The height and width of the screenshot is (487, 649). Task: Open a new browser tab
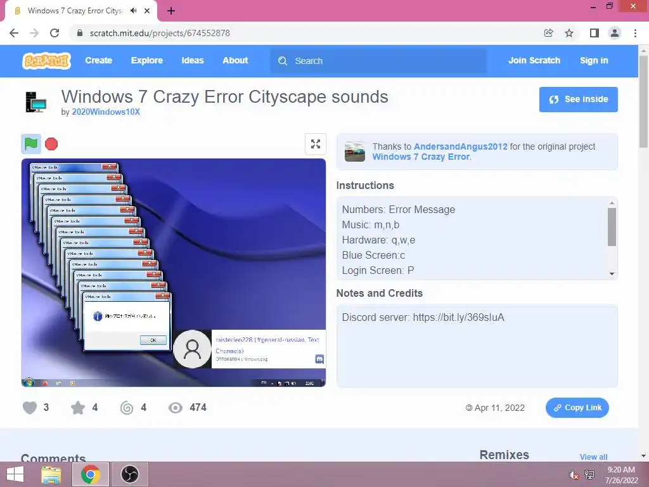171,11
